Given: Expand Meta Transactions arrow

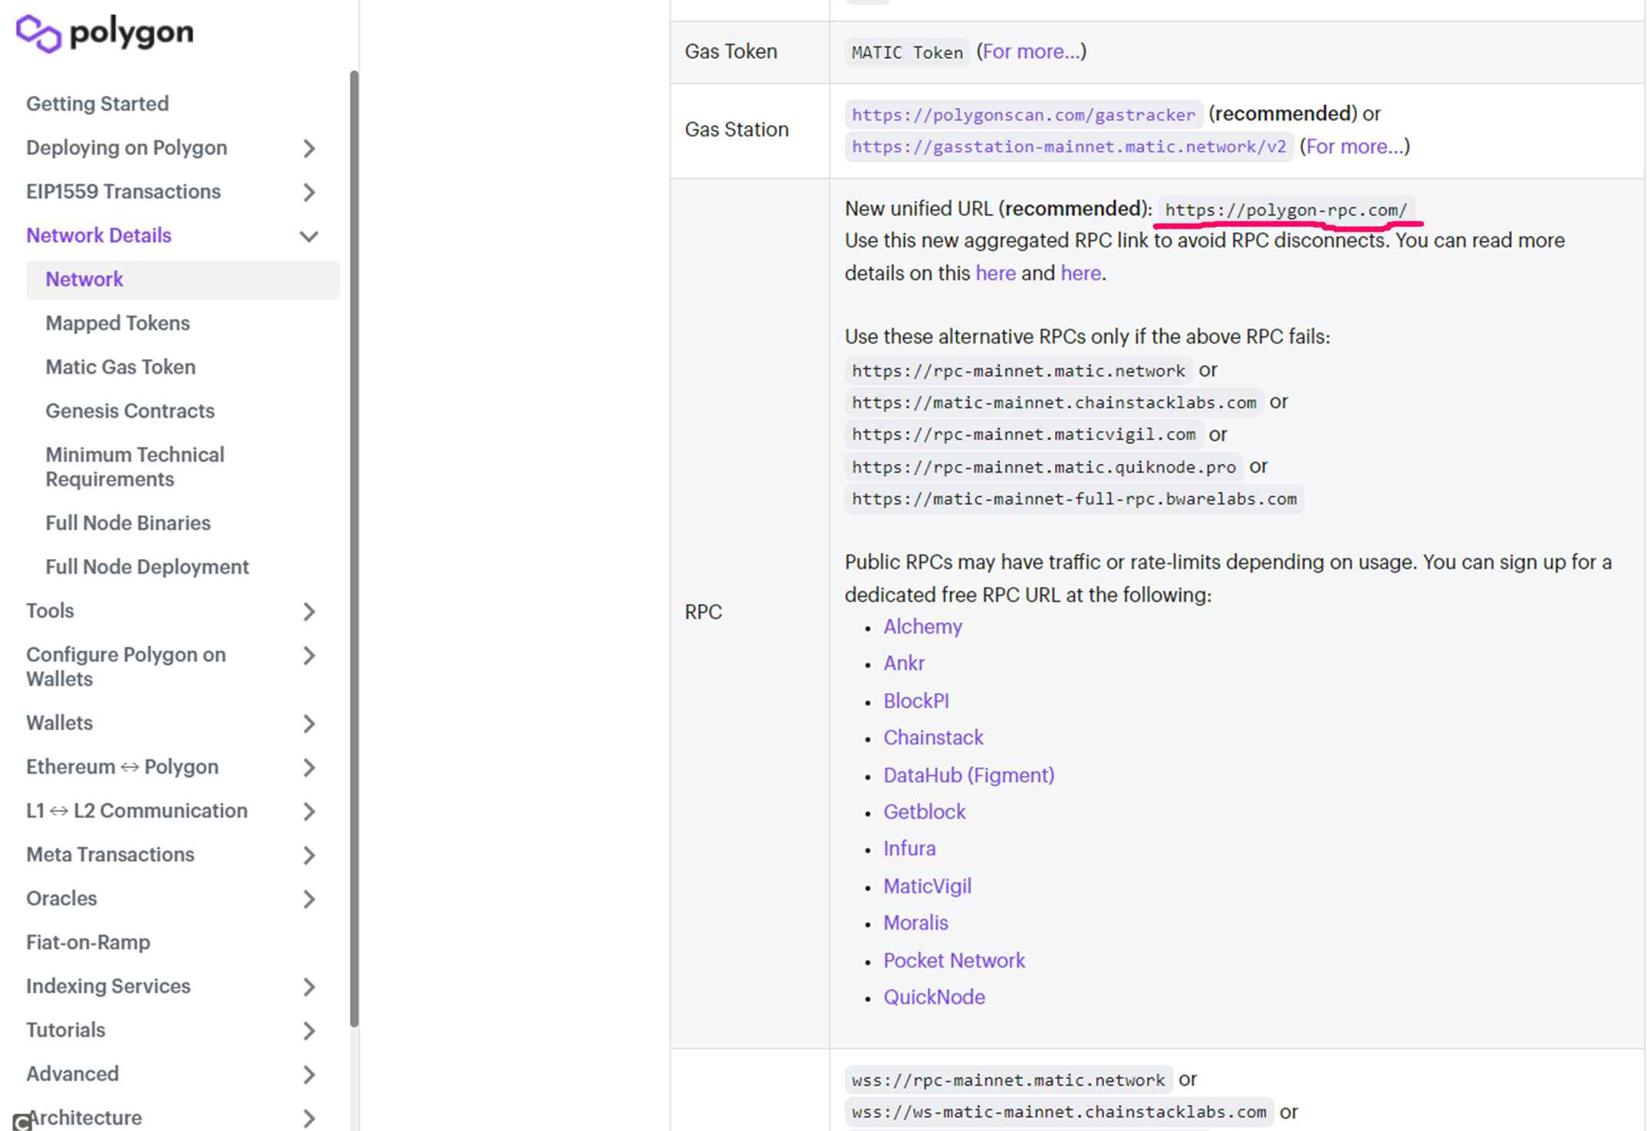Looking at the screenshot, I should pos(308,855).
